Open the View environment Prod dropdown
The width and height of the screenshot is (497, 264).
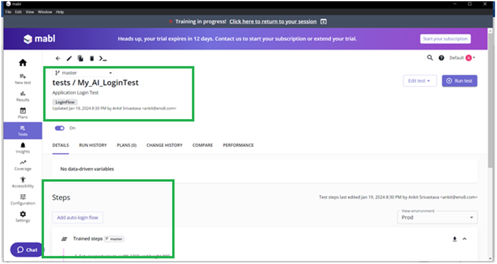pyautogui.click(x=437, y=217)
